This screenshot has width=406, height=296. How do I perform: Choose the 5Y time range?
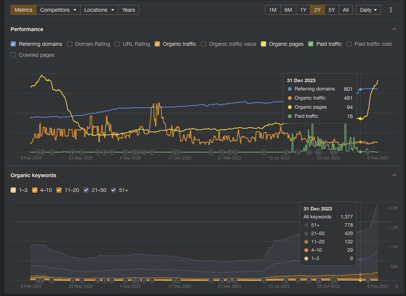pos(332,10)
